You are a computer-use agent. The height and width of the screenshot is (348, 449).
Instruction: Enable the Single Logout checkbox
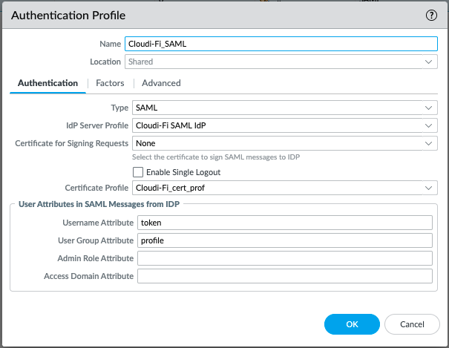pos(138,172)
